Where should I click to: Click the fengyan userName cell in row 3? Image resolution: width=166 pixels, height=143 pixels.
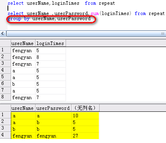23,64
